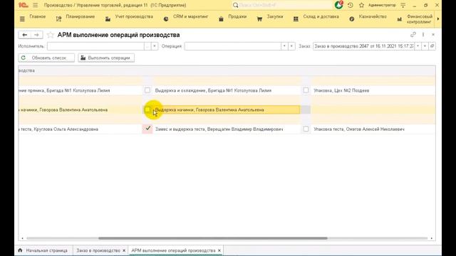The image size is (456, 256).
Task: Click the Учет производства factory icon
Action: [x=108, y=19]
